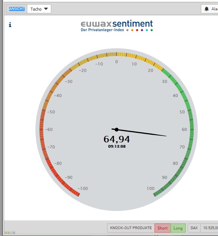The width and height of the screenshot is (218, 236).
Task: Click the gauge label 90
Action: [x=164, y=177]
